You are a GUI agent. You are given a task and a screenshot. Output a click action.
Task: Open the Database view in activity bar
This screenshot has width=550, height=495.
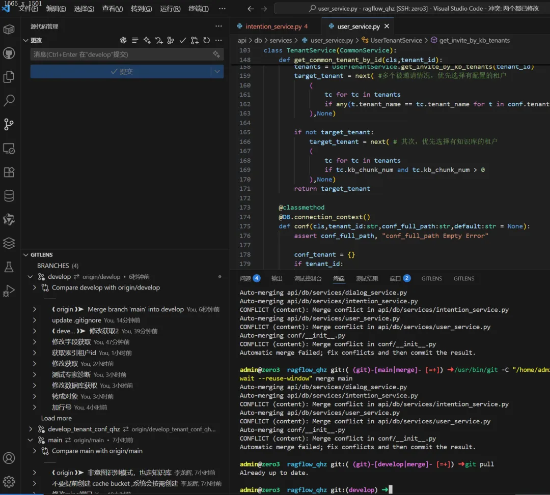[x=9, y=196]
